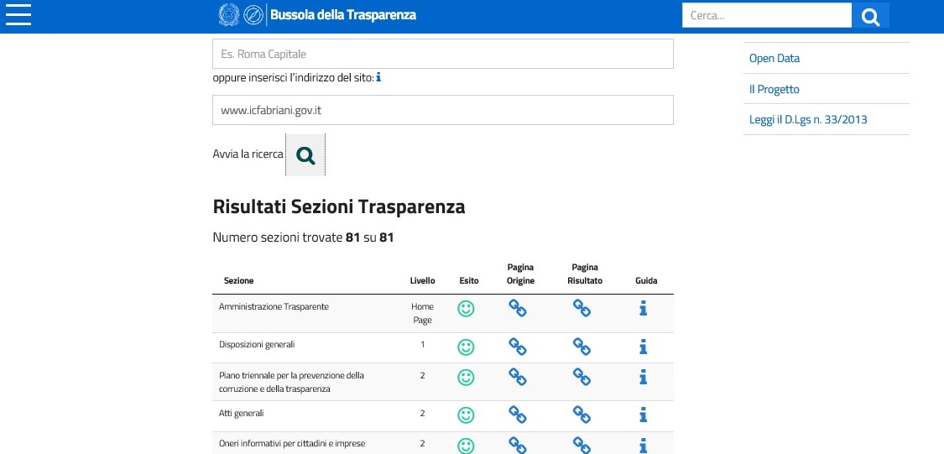Click the Livello column header
Image resolution: width=944 pixels, height=454 pixels.
(x=422, y=280)
